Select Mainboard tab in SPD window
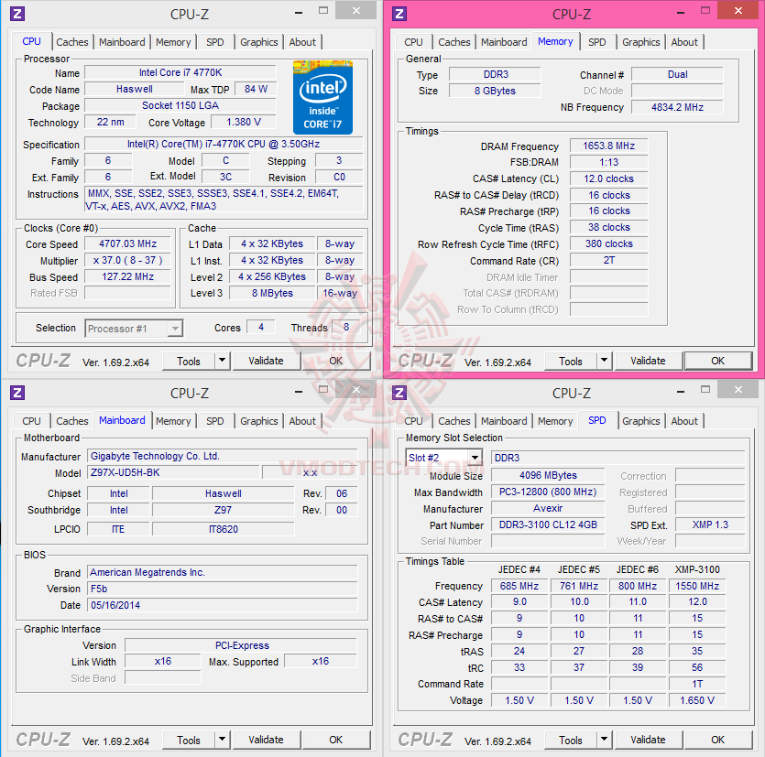 point(504,421)
